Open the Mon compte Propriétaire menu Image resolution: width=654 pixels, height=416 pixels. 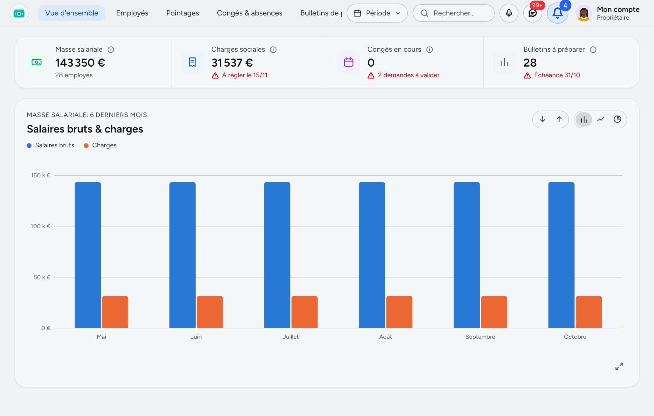point(608,13)
